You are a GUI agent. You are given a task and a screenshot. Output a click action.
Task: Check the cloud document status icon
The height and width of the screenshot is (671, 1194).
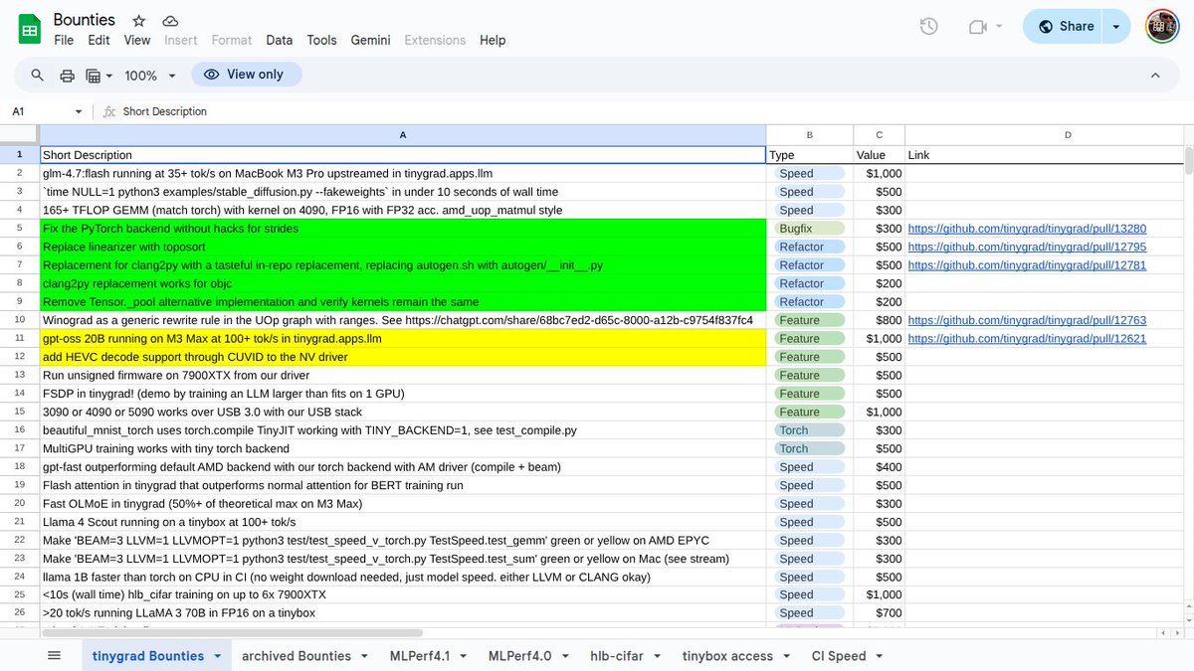point(170,20)
